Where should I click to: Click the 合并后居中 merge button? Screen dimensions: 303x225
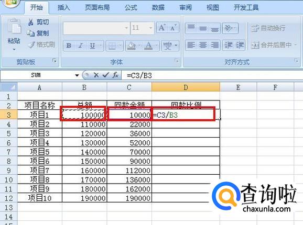[x=272, y=45]
